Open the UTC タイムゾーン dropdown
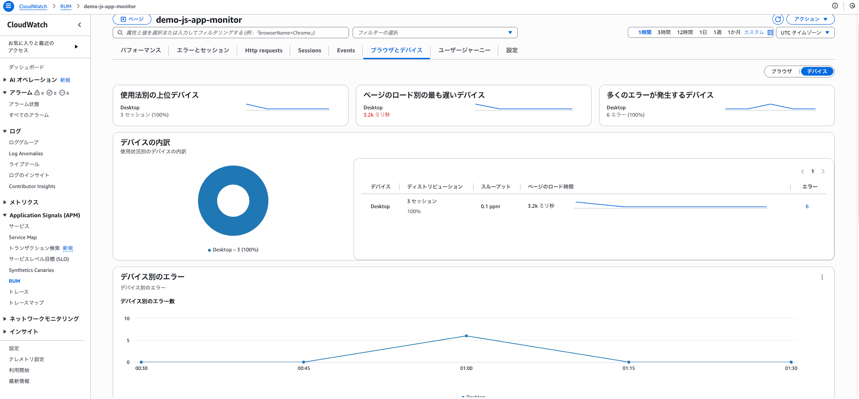The height and width of the screenshot is (399, 859). 805,32
